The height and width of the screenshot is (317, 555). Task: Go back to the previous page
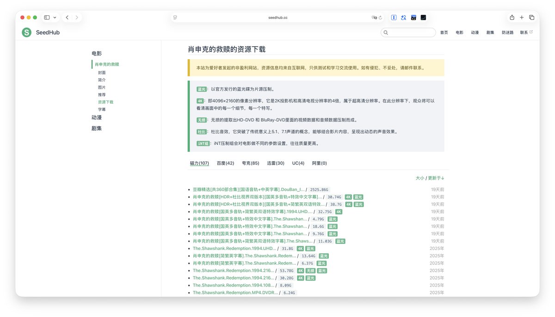click(x=67, y=18)
